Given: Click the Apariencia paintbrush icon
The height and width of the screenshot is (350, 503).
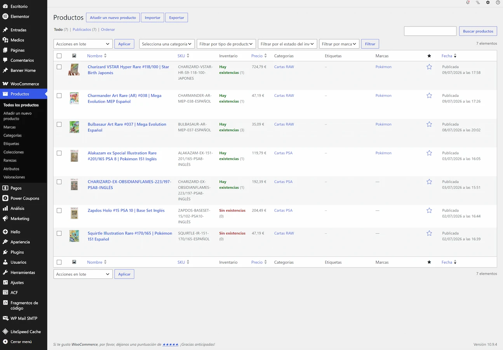Looking at the screenshot, I should coord(5,242).
